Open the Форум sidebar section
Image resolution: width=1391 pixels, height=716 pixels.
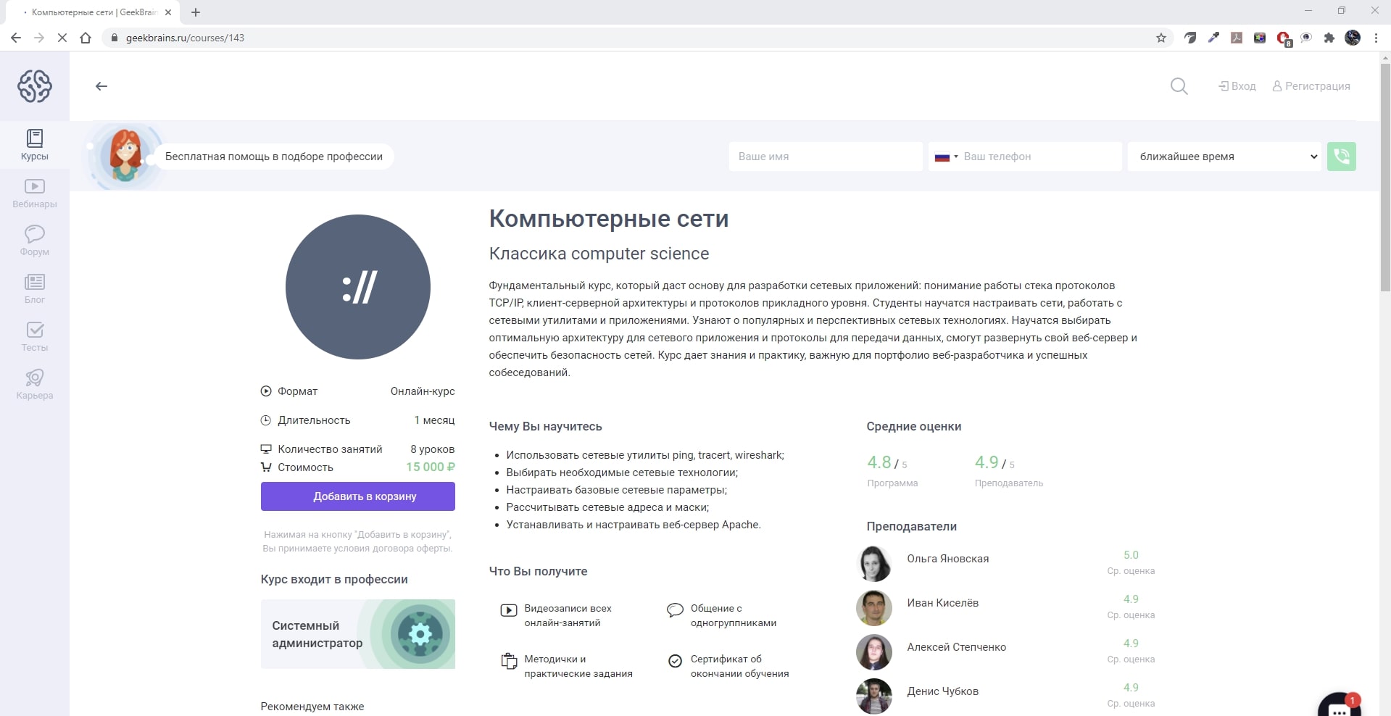point(35,241)
